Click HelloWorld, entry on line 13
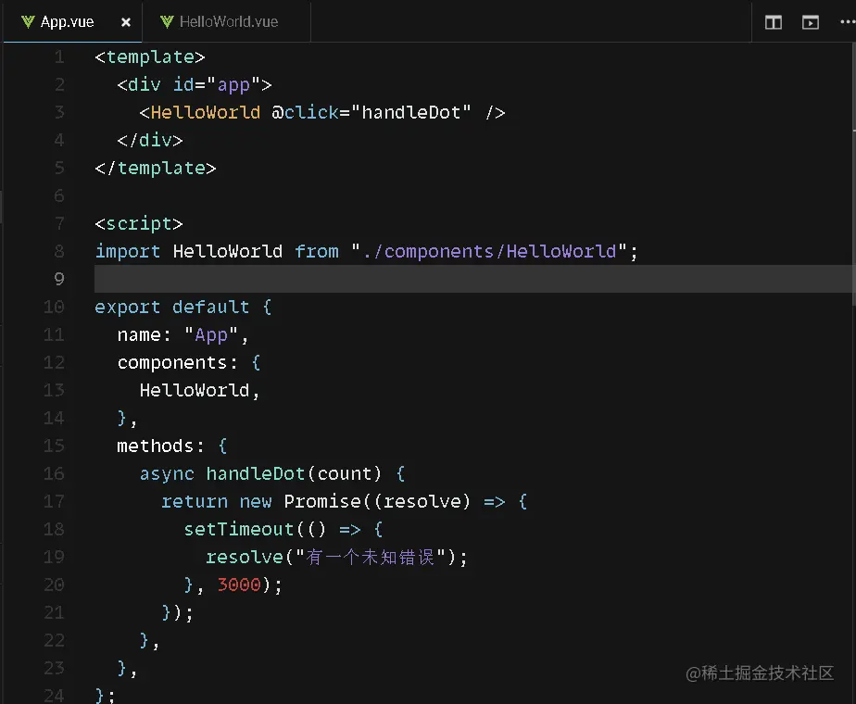The height and width of the screenshot is (704, 856). 199,390
